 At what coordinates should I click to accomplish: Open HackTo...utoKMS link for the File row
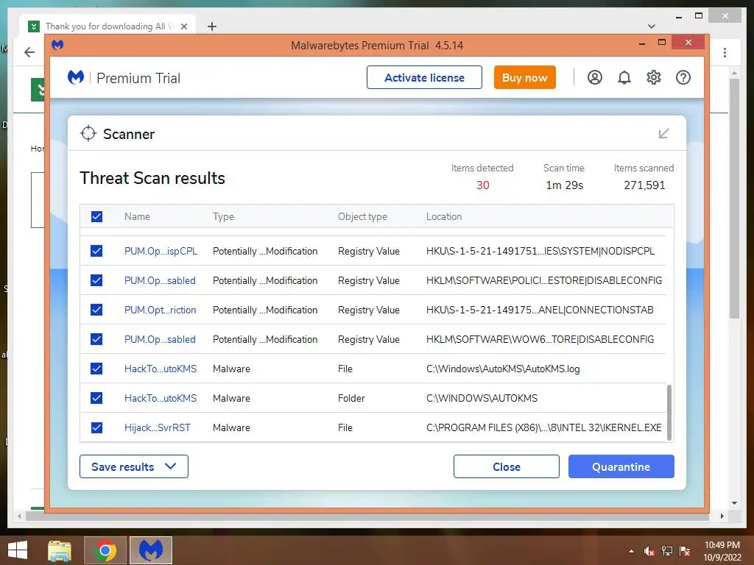pyautogui.click(x=160, y=369)
